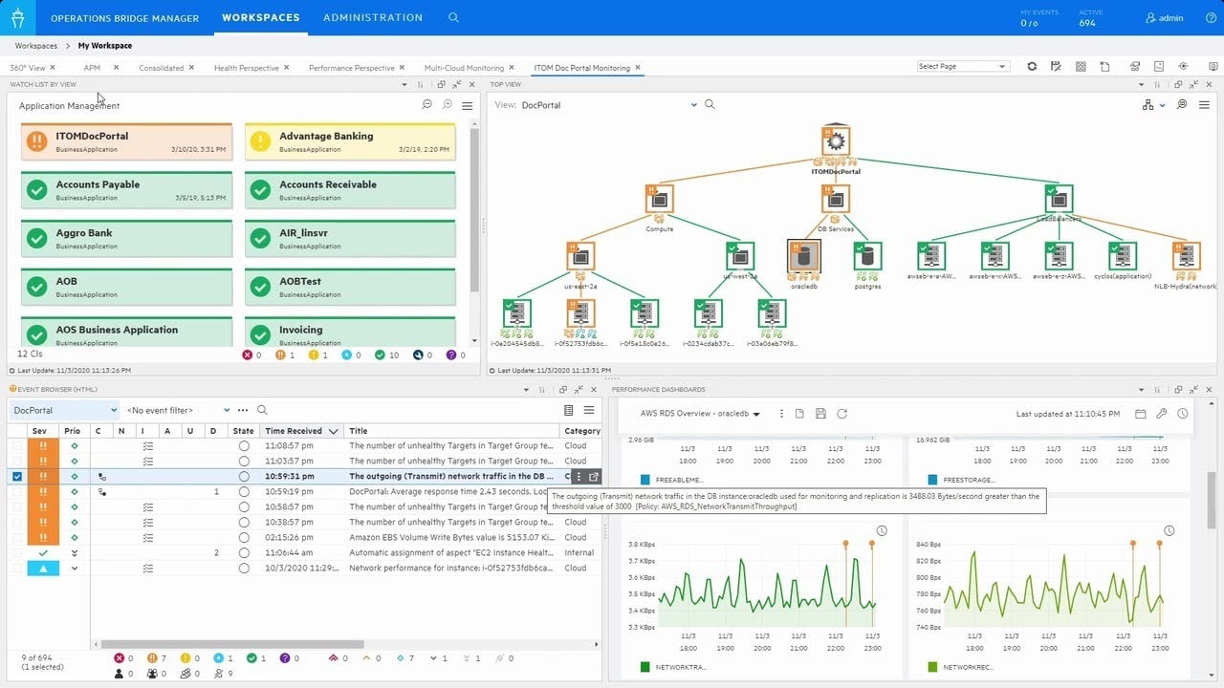Switch to the Administration menu
1224x688 pixels.
(373, 17)
